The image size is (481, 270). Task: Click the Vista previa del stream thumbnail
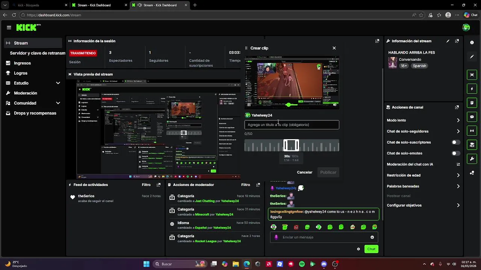point(158,129)
